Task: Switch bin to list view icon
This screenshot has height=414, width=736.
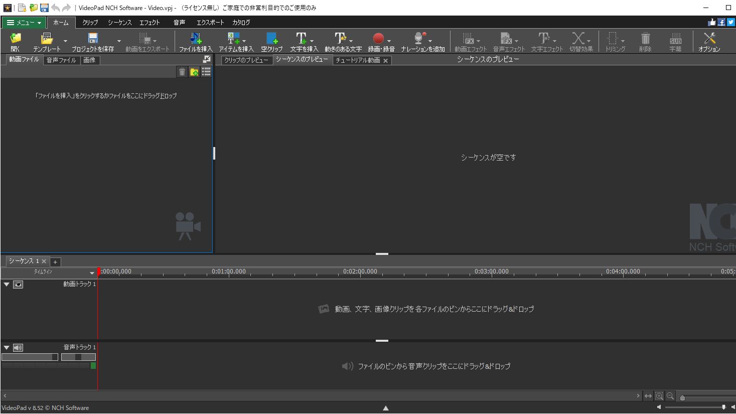Action: tap(206, 72)
